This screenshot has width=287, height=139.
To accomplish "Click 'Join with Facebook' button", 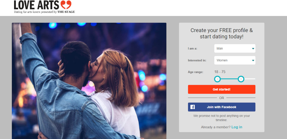I will click(222, 107).
